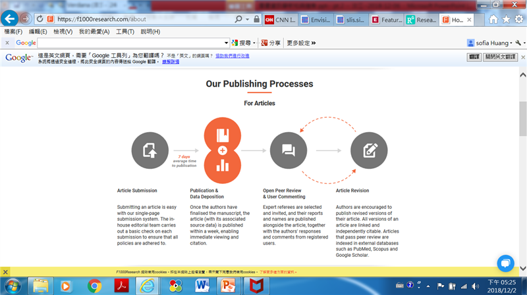Image resolution: width=527 pixels, height=295 pixels.
Task: Go back with the browser back arrow
Action: pos(11,18)
